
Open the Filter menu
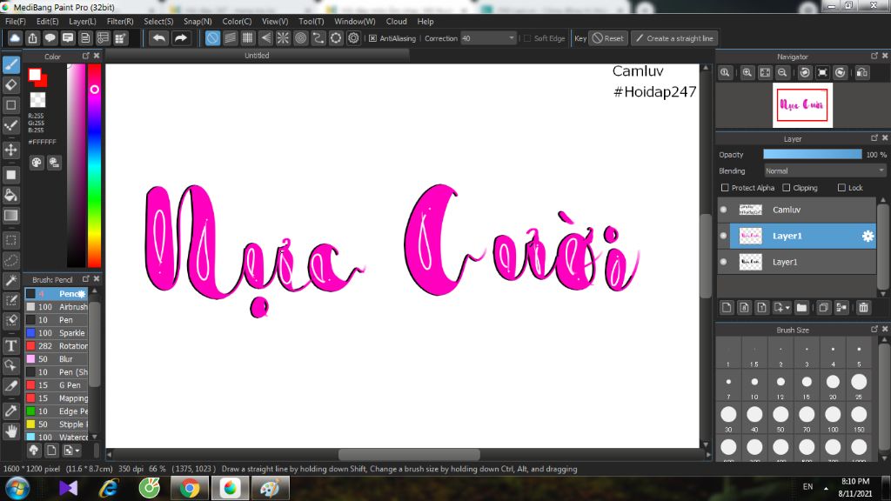[x=120, y=21]
